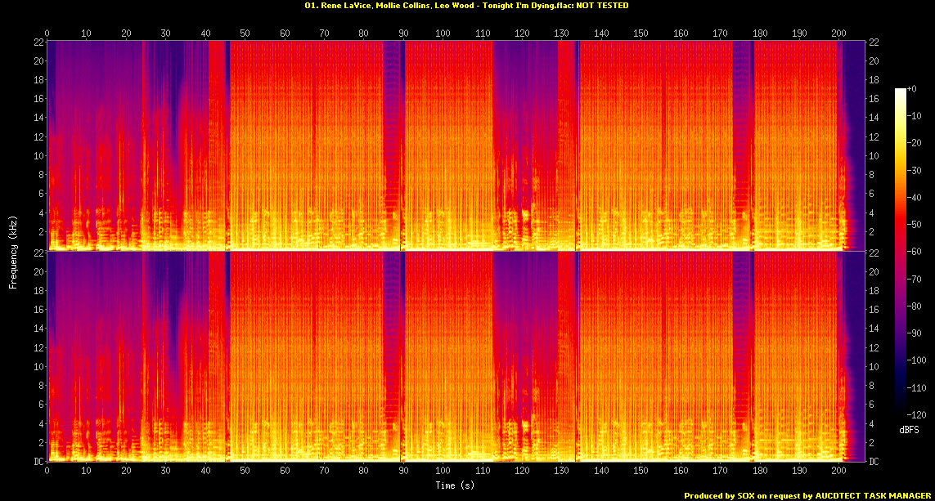Select the 0 second tick on top axis
The height and width of the screenshot is (501, 935).
(47, 33)
